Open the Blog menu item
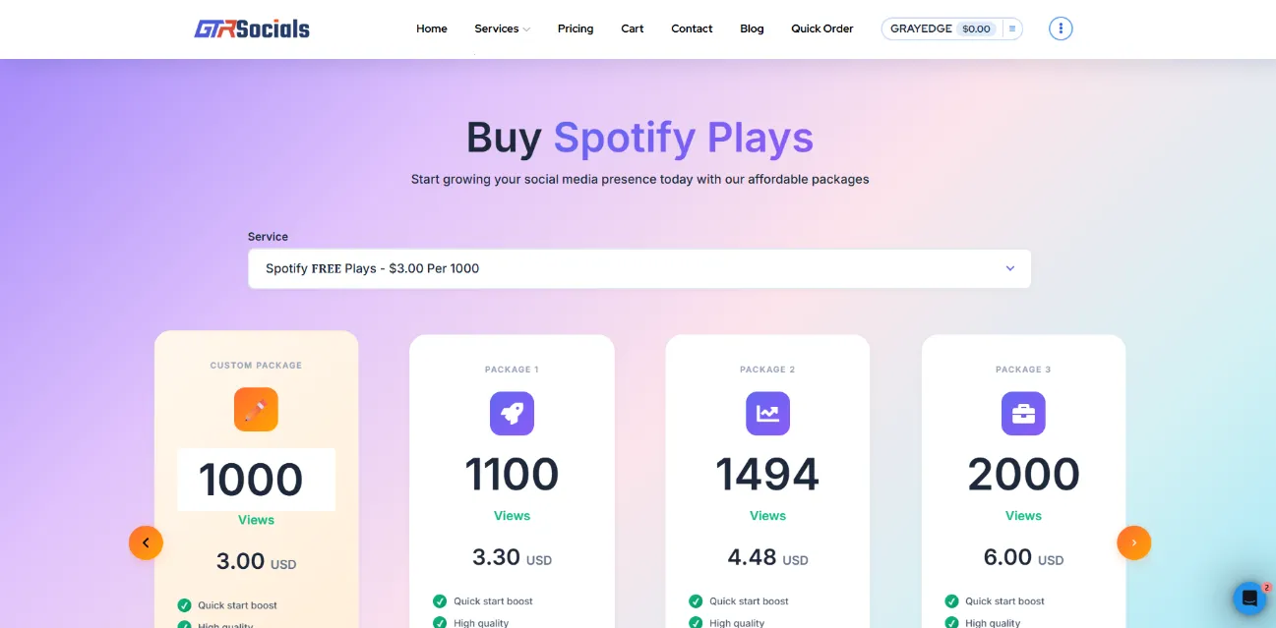Viewport: 1276px width, 628px height. [x=752, y=29]
